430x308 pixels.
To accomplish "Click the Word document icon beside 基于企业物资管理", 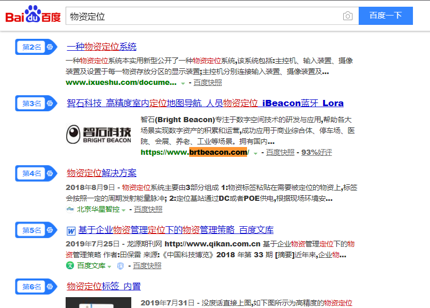I will [71, 231].
